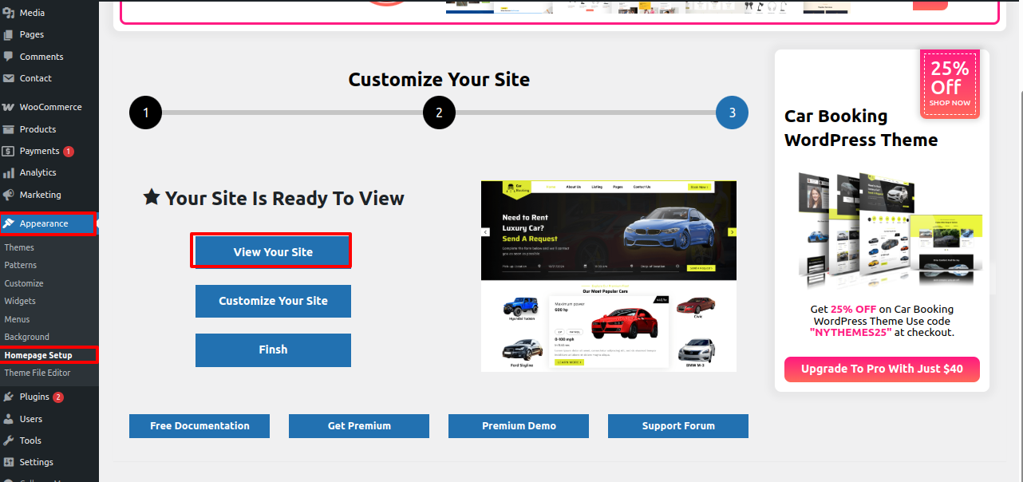Select the Background submenu item
Screen dimensions: 1023x482
tap(27, 337)
